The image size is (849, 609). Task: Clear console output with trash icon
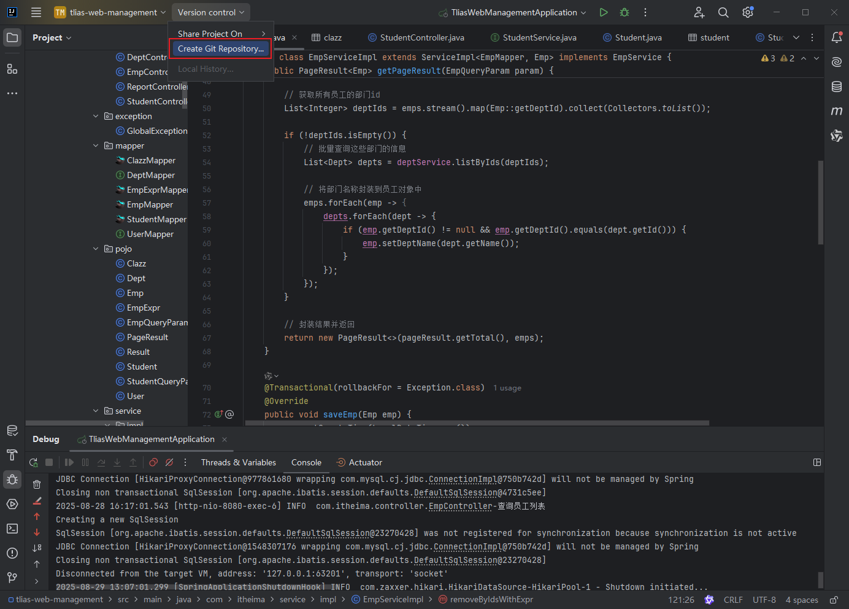[37, 484]
